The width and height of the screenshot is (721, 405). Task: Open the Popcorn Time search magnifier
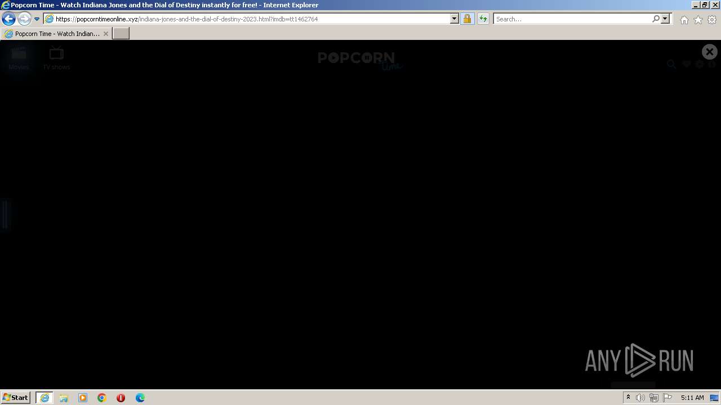click(671, 64)
